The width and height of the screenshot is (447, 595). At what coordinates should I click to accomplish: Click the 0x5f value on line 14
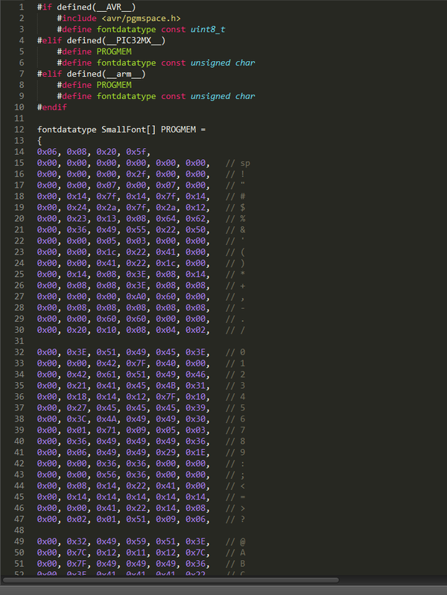[x=139, y=152]
